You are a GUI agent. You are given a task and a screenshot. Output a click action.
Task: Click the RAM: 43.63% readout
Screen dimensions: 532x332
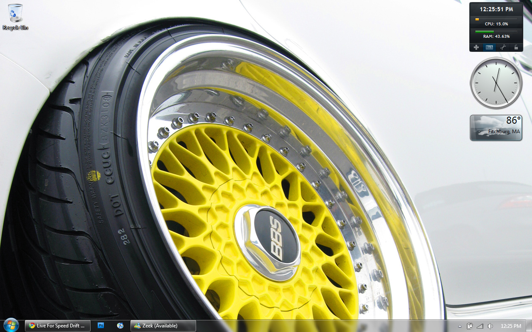pos(496,37)
